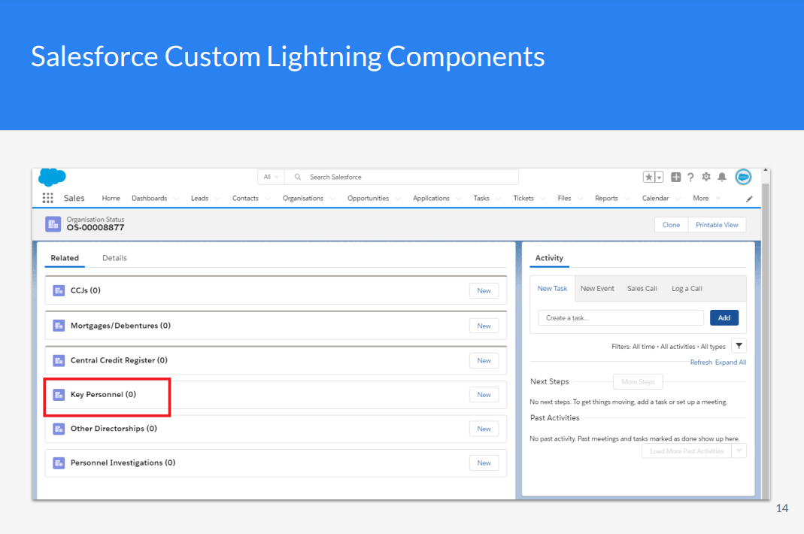Click the Create a task field
The image size is (804, 534).
(x=621, y=318)
